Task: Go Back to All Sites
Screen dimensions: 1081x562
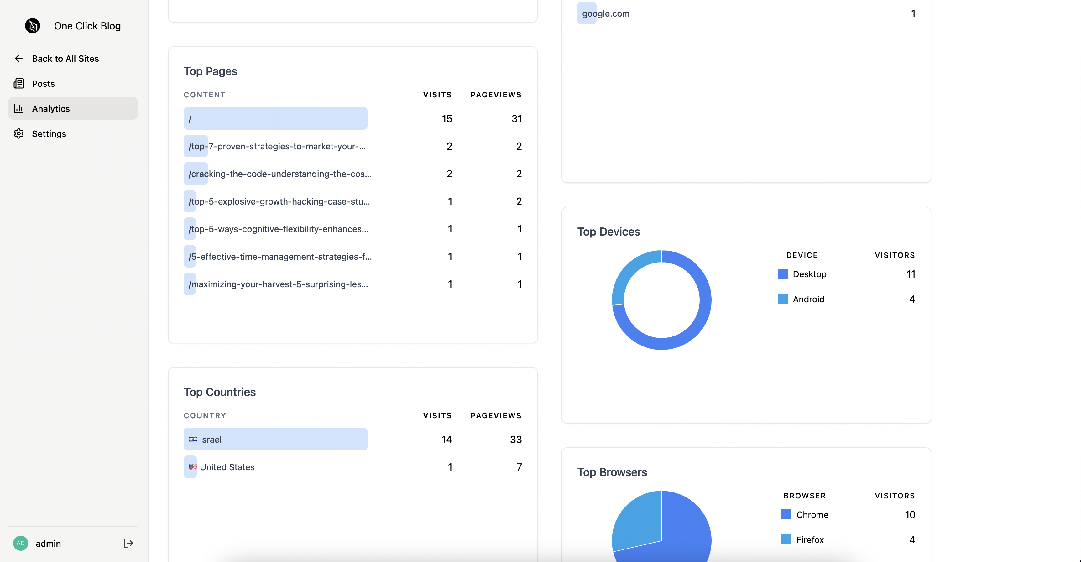Action: click(65, 58)
